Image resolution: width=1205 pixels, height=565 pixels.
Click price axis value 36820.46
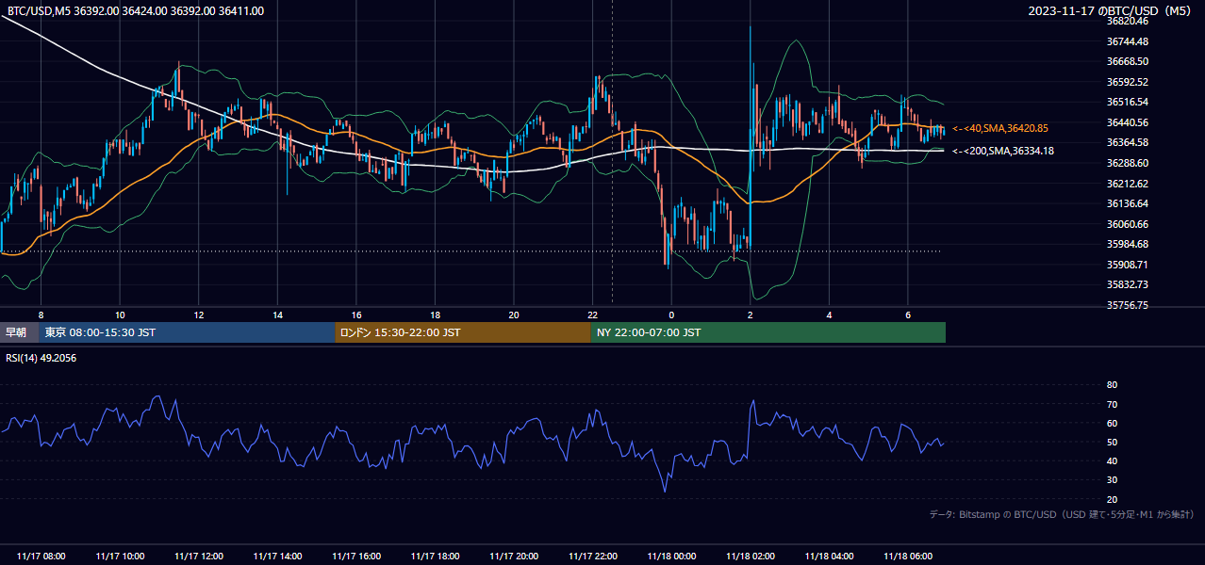[x=1128, y=21]
